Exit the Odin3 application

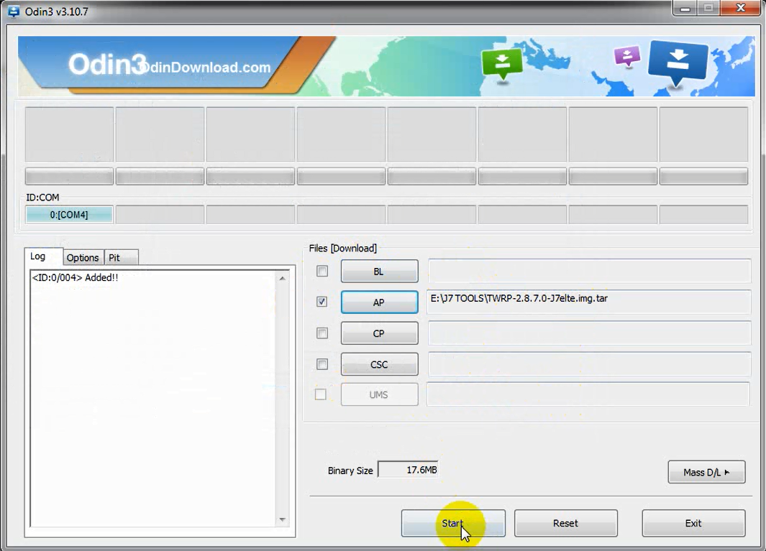(693, 523)
